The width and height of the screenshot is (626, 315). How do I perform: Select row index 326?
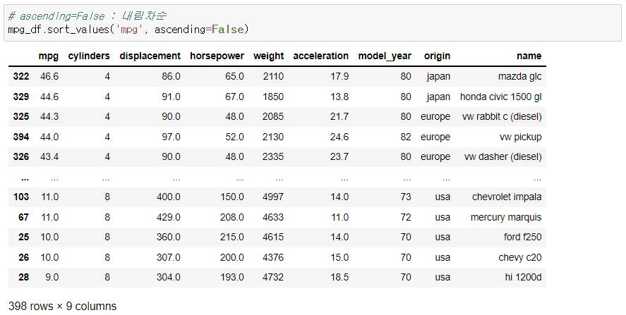point(20,157)
